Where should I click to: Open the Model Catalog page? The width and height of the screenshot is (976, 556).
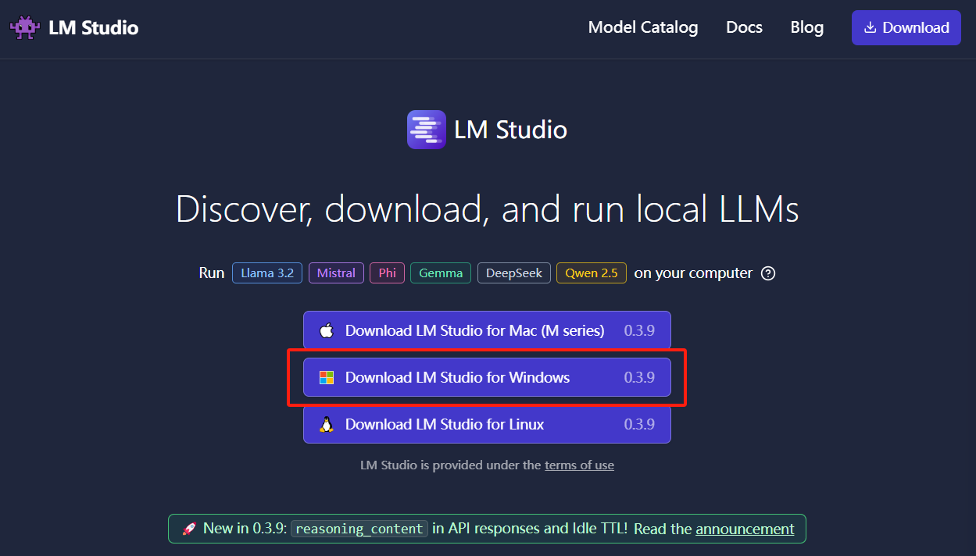point(643,27)
